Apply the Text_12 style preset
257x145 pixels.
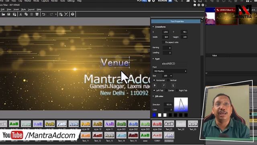point(98,135)
